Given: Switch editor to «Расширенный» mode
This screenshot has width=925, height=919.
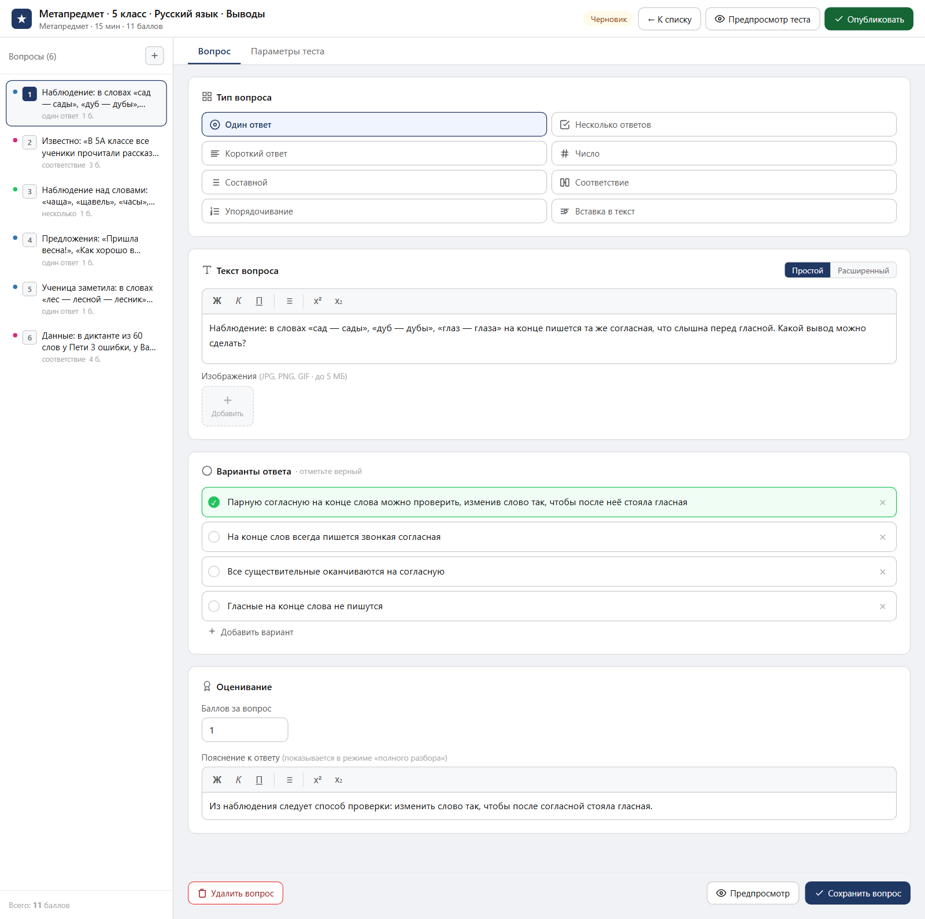Looking at the screenshot, I should click(x=863, y=270).
